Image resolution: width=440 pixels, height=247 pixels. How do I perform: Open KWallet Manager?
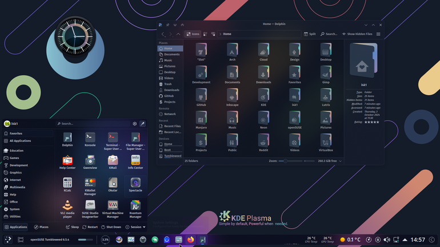pyautogui.click(x=90, y=187)
